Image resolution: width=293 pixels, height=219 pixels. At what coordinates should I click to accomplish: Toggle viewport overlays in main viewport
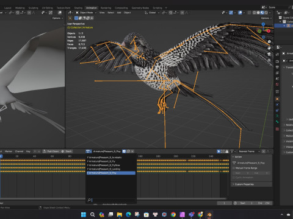point(240,13)
